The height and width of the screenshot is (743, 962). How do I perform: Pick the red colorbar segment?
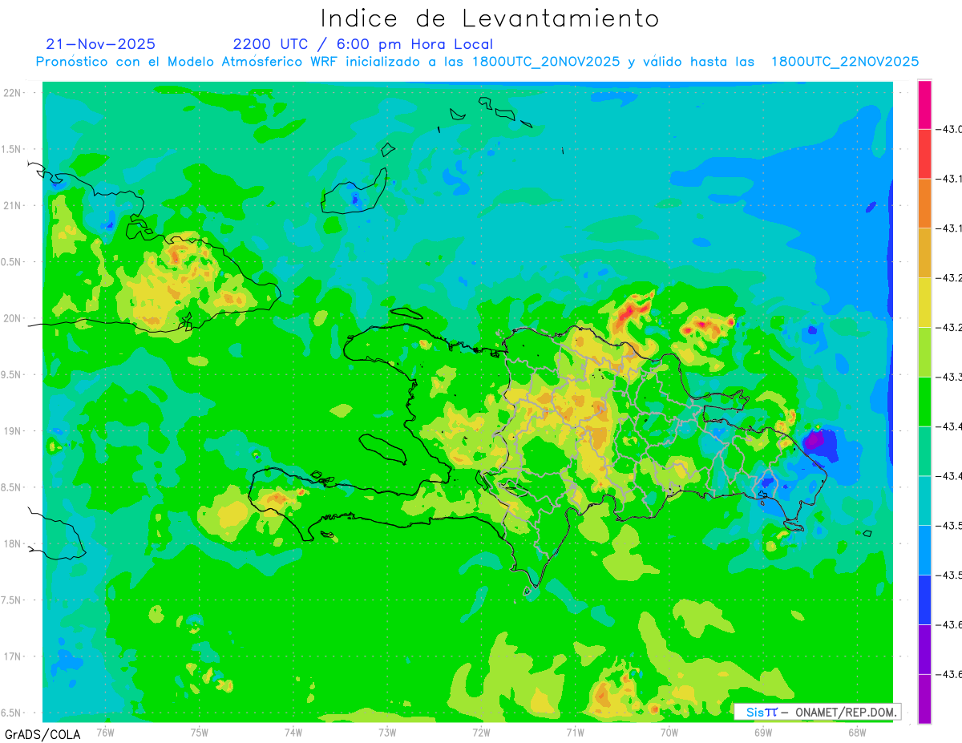(x=924, y=154)
